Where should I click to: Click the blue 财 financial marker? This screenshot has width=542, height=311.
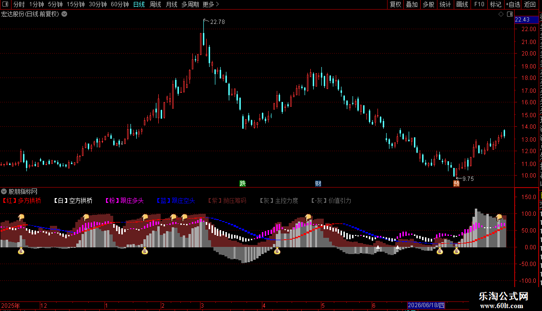pos(318,183)
